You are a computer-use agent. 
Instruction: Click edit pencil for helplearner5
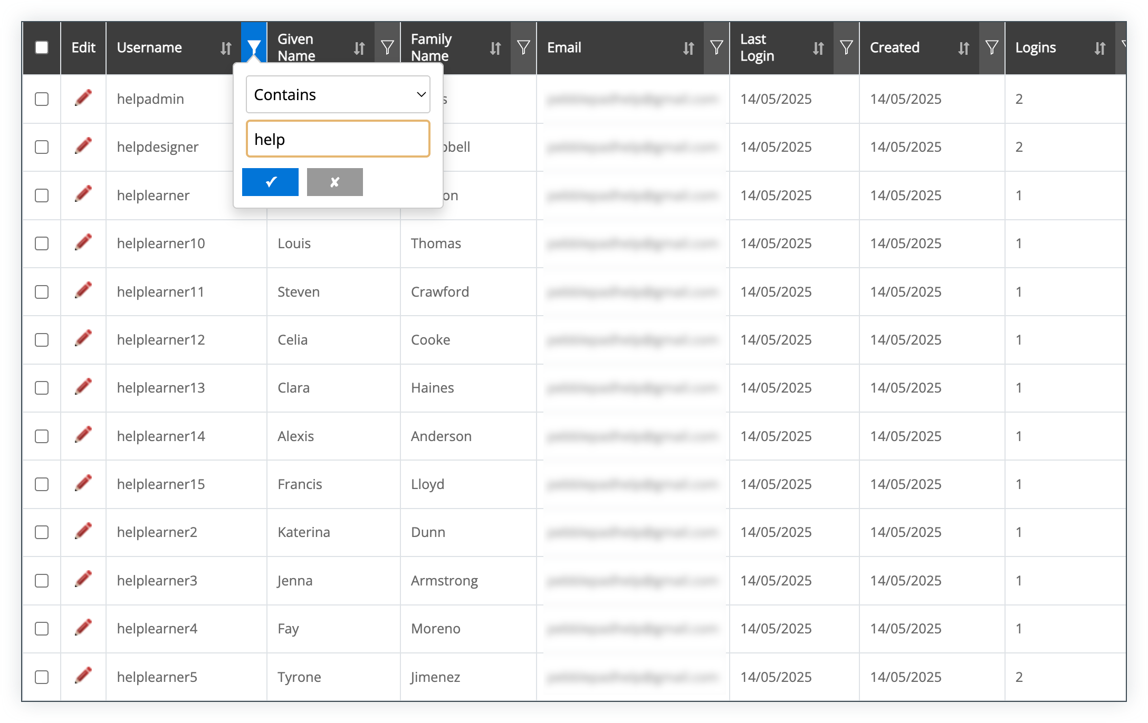[83, 676]
